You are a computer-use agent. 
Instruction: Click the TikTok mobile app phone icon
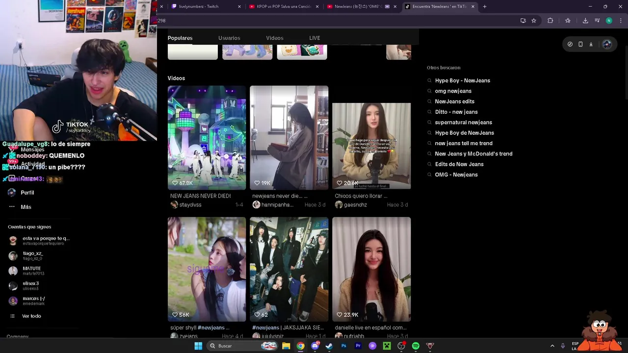[580, 44]
